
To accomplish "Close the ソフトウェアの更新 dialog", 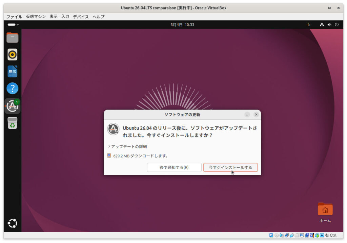I will [x=256, y=115].
